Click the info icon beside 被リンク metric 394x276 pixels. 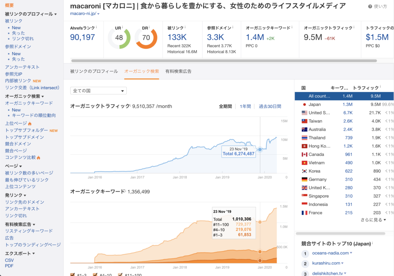[x=185, y=27]
